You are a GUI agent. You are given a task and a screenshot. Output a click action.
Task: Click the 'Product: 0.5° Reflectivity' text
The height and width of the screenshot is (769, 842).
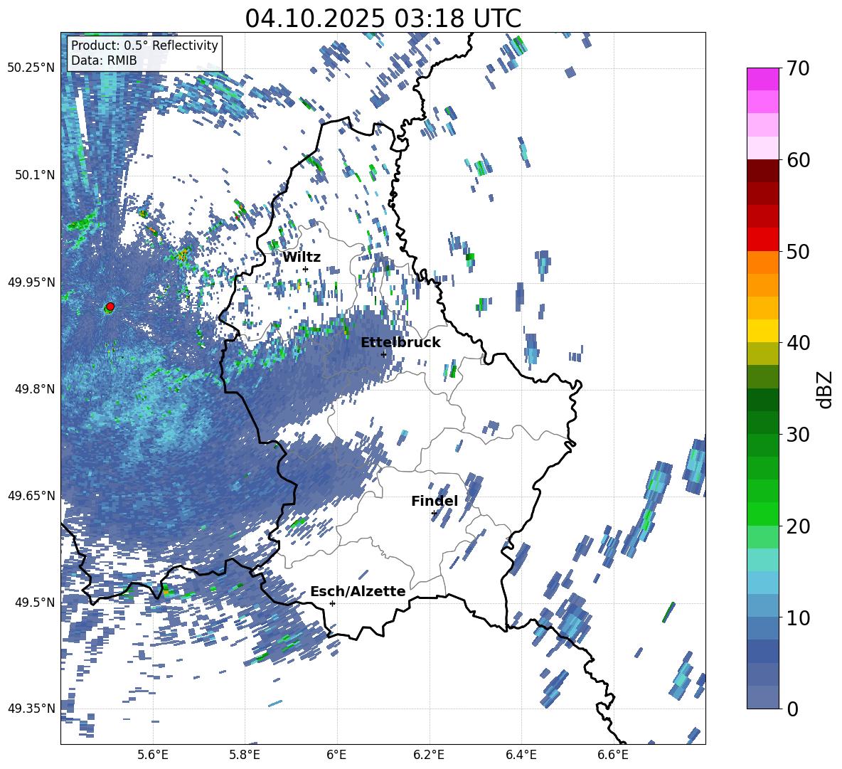click(x=144, y=46)
